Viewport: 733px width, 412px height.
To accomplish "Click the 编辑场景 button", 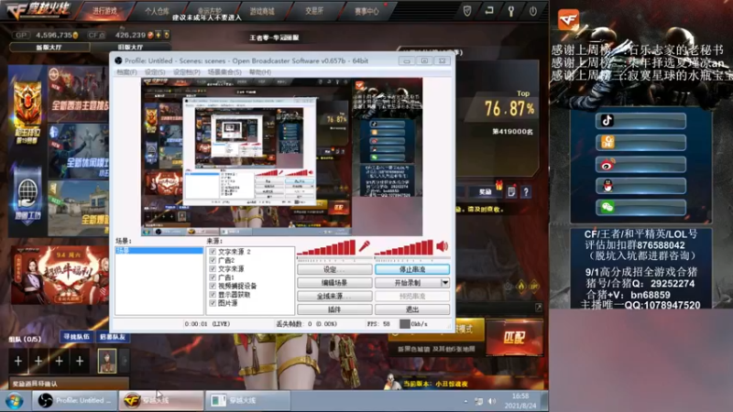I will (334, 283).
